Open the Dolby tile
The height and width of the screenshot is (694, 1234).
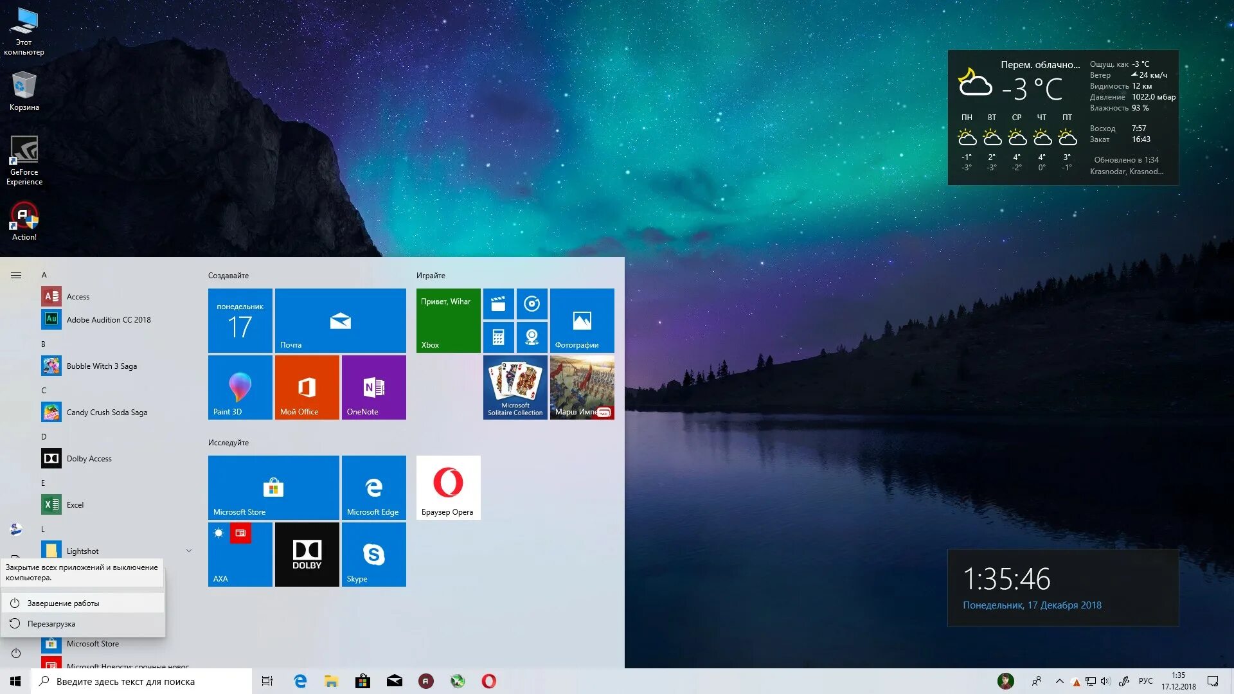pos(307,554)
